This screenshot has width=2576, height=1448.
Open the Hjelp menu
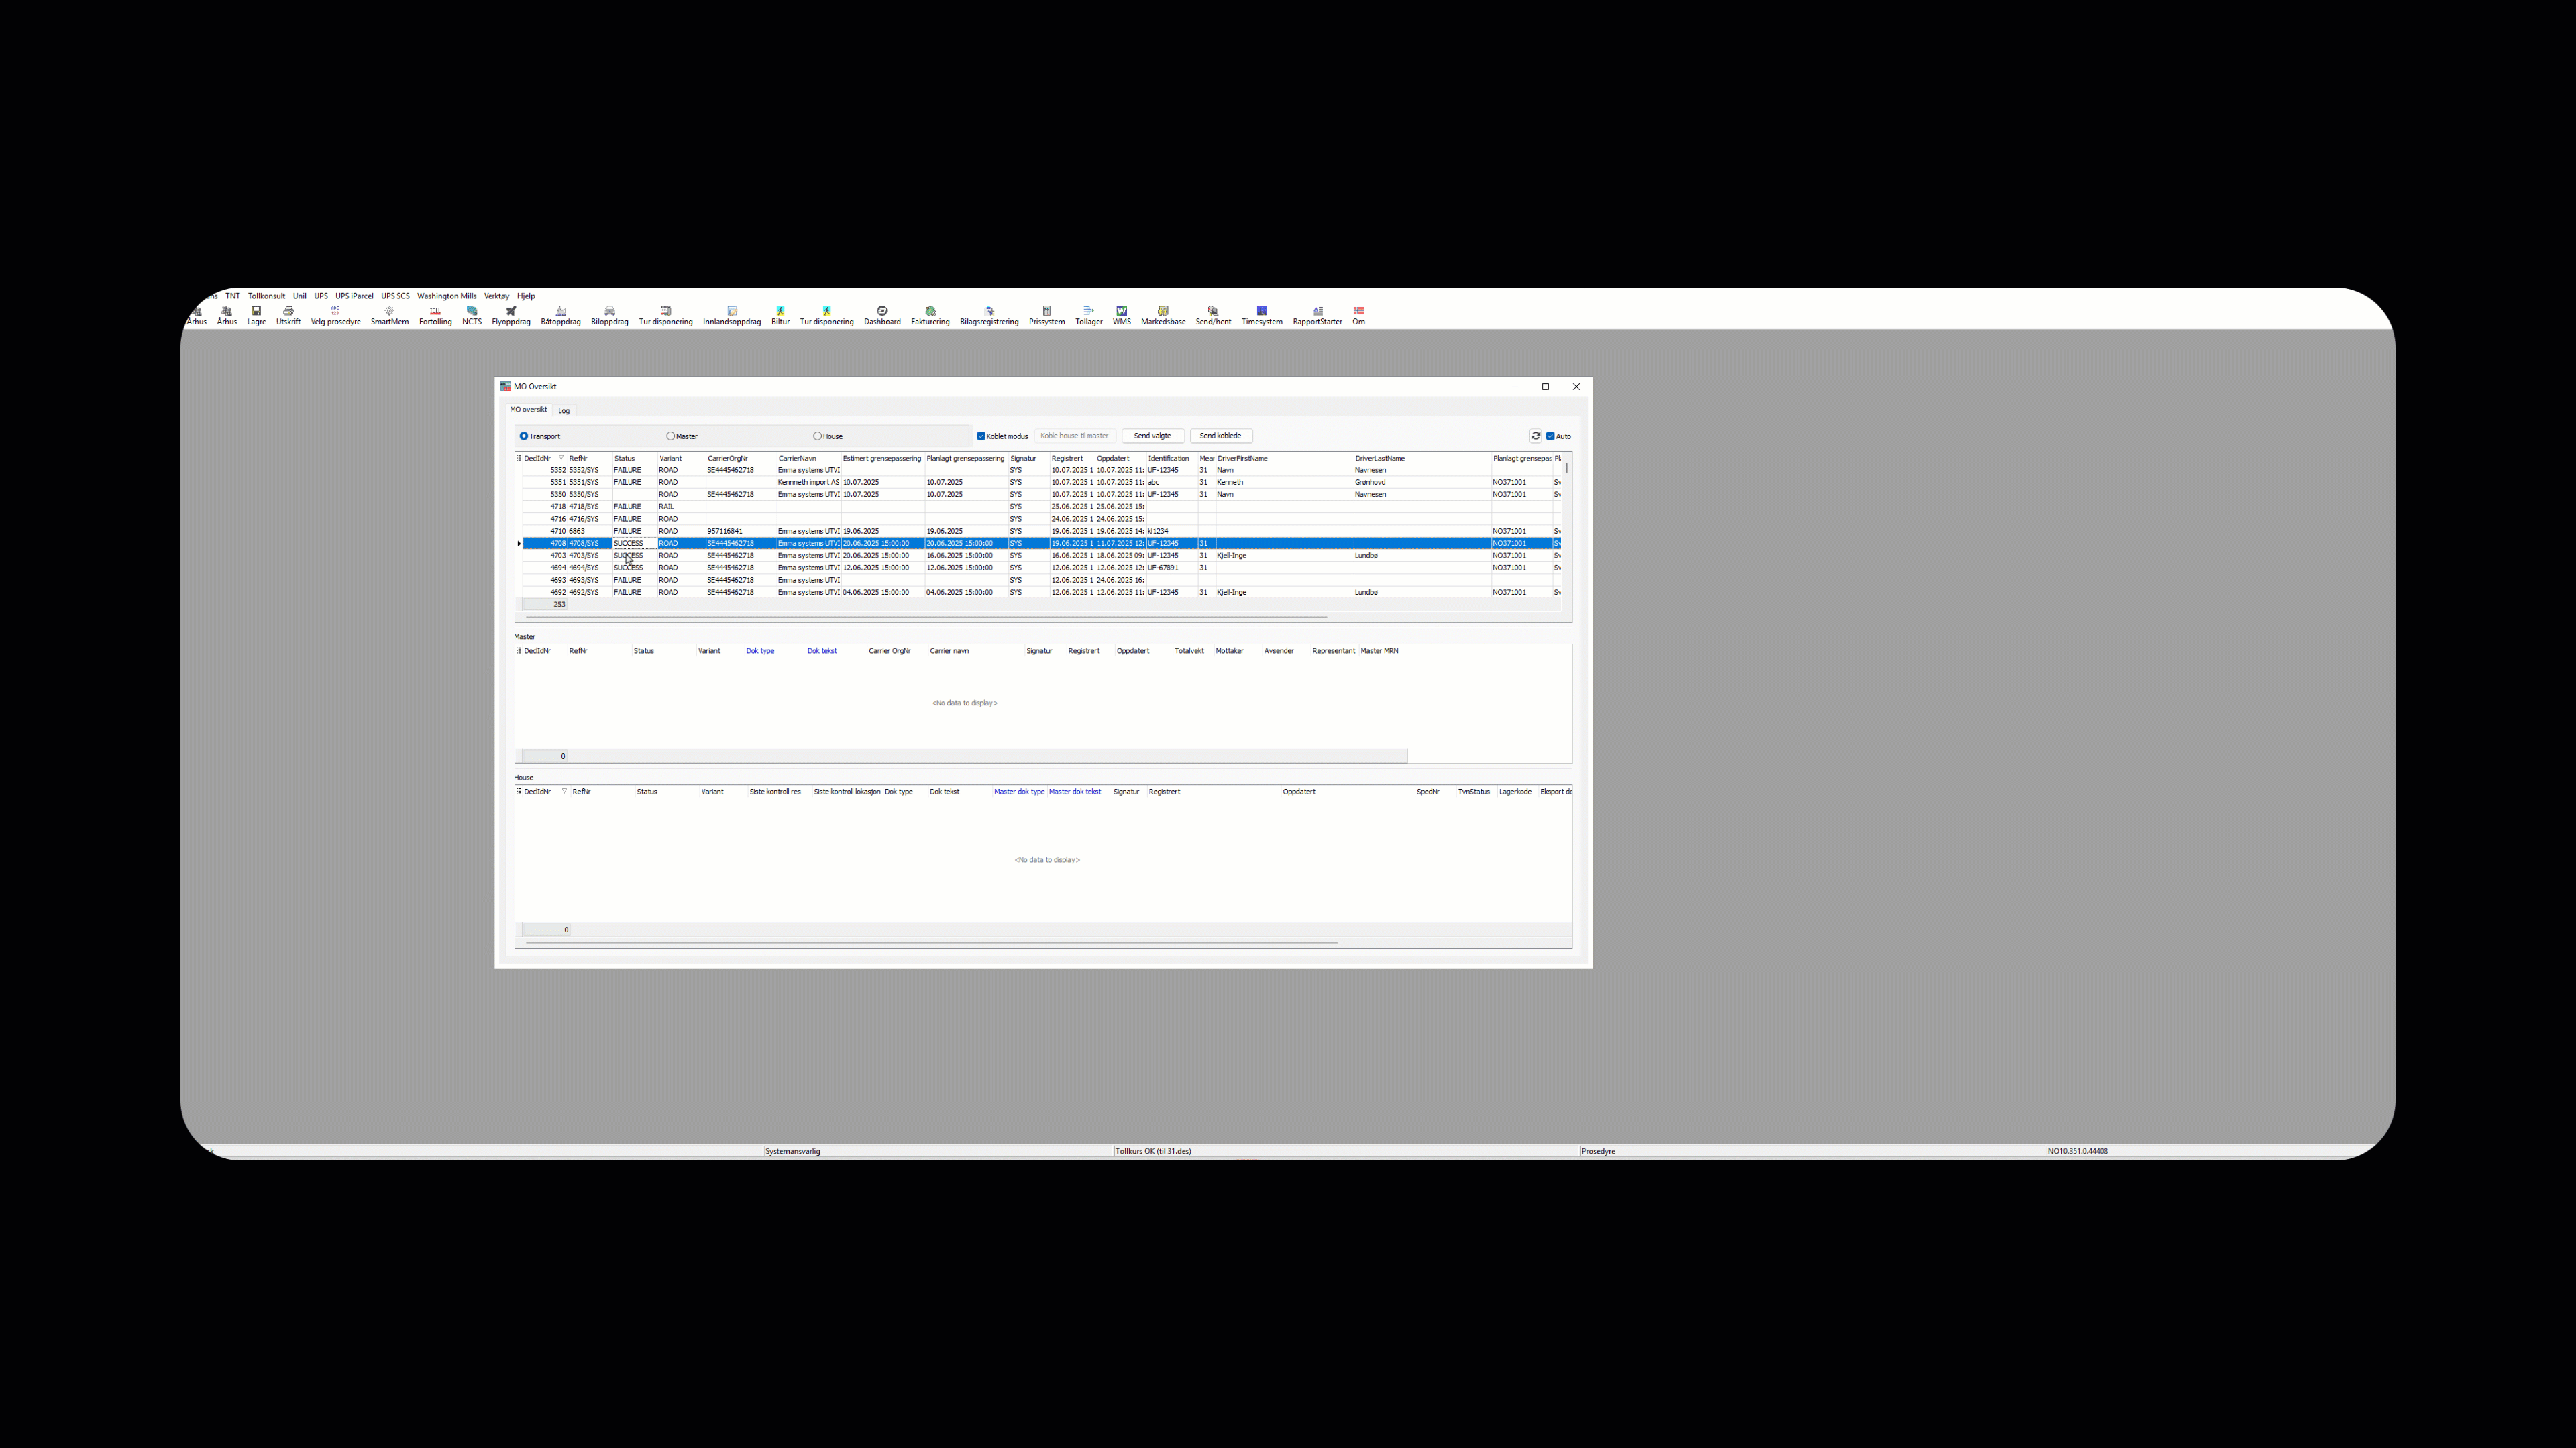[x=526, y=296]
